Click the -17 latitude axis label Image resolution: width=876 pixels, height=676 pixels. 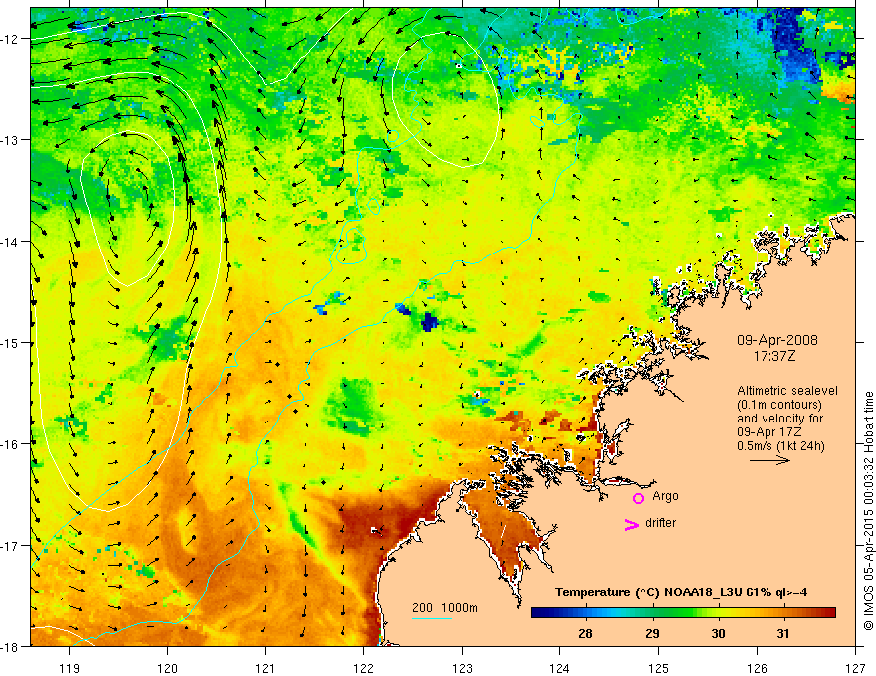11,545
